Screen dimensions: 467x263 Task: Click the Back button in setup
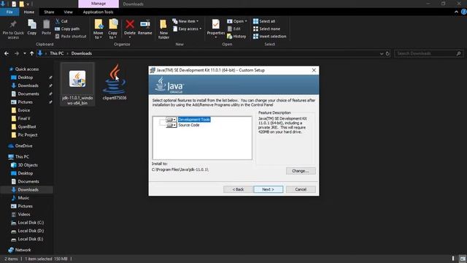[x=238, y=189]
